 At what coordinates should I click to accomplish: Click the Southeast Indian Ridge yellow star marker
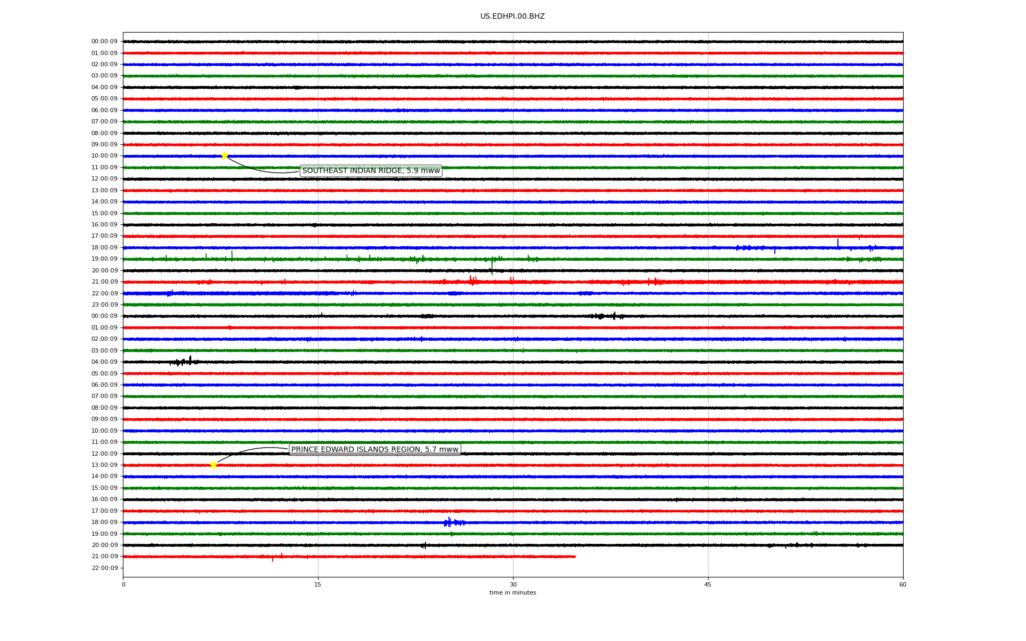pos(224,155)
